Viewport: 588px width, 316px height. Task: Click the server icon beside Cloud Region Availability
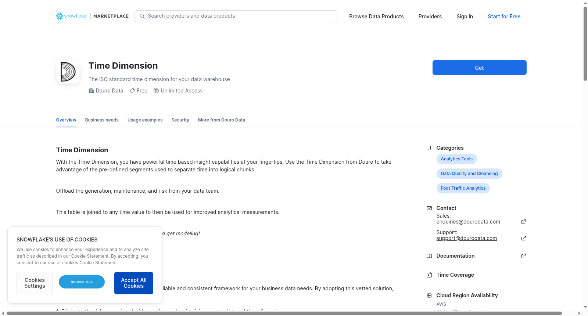pos(429,295)
